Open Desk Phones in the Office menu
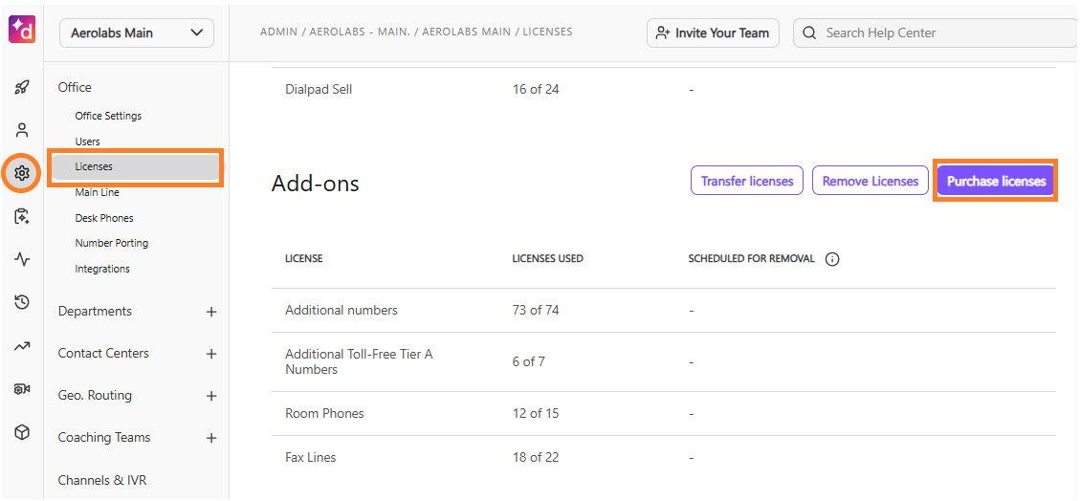Viewport: 1080px width, 501px height. click(x=104, y=218)
